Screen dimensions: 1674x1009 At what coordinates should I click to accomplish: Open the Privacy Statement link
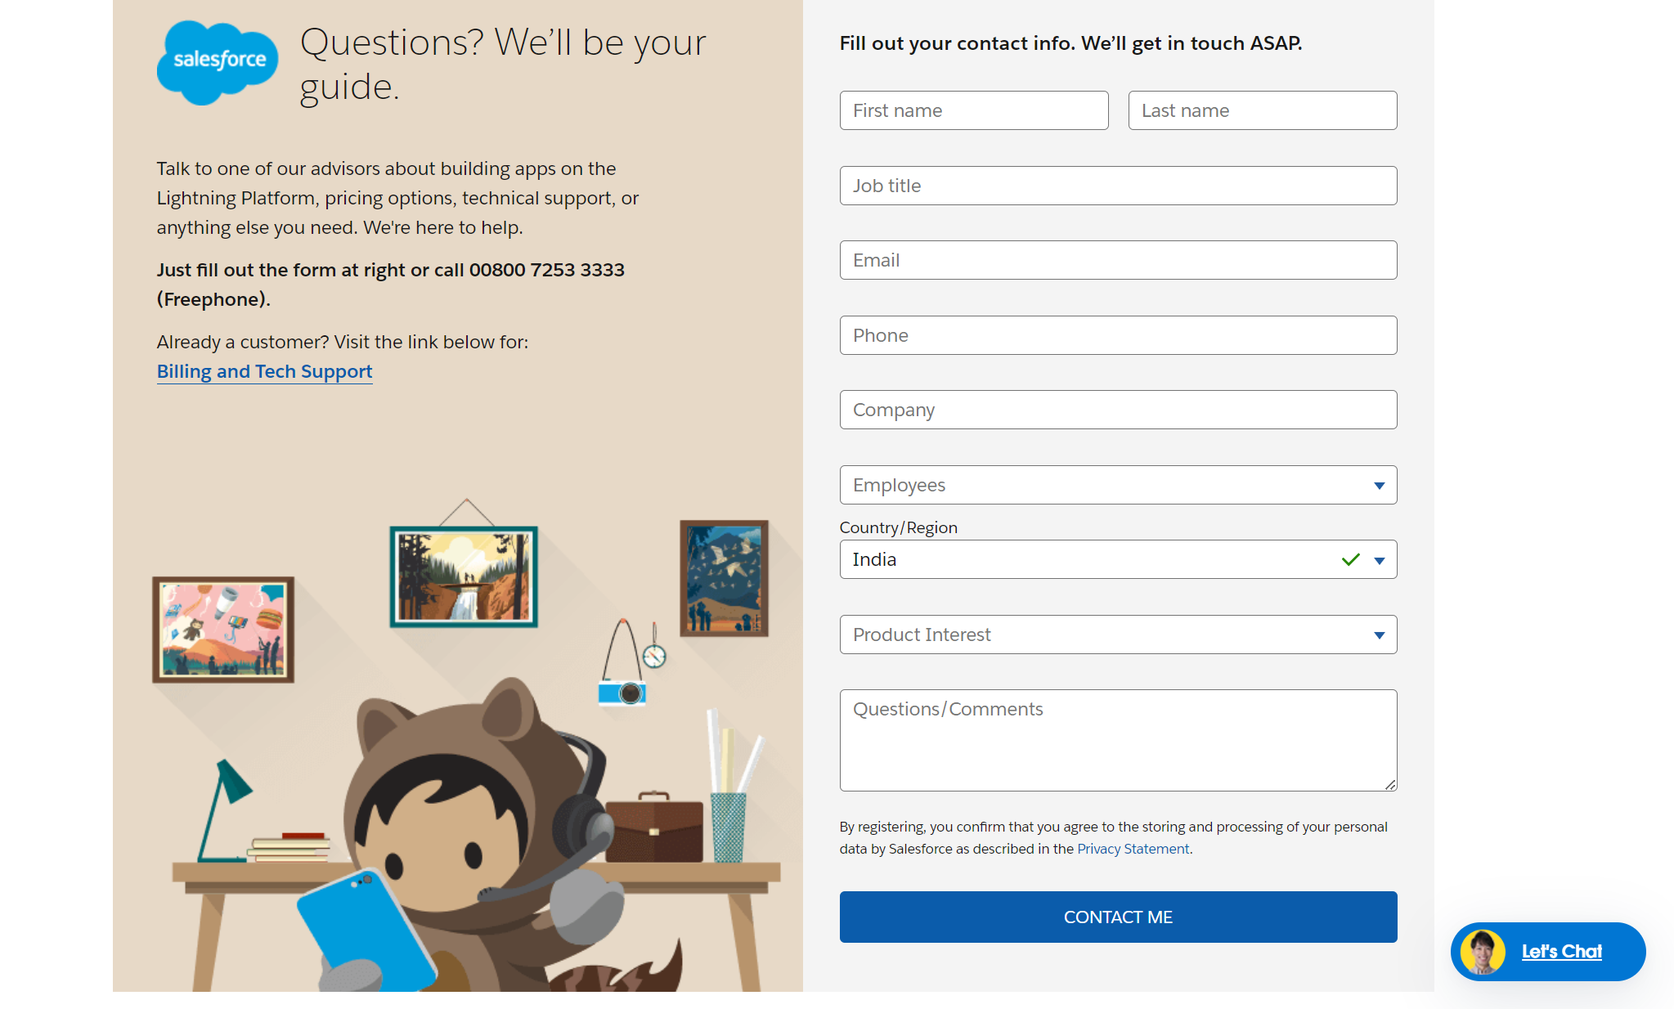tap(1133, 850)
